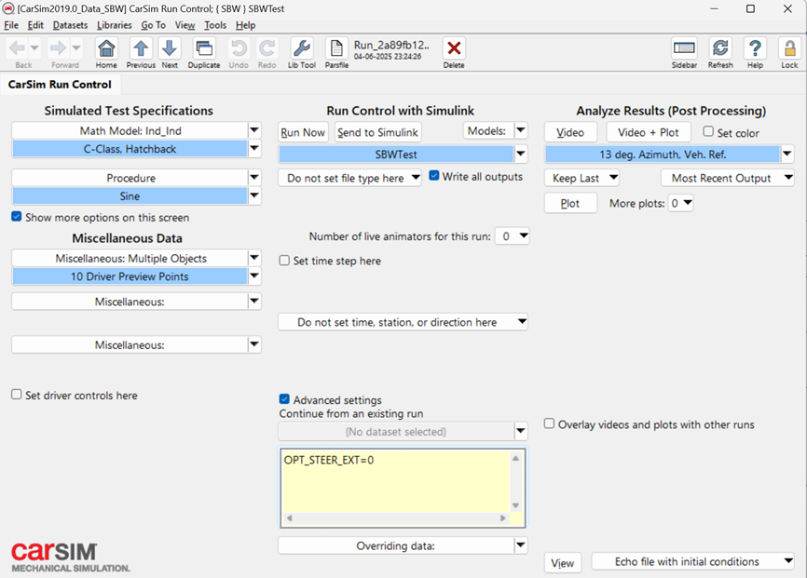Open Help question mark icon
The height and width of the screenshot is (578, 807).
[755, 48]
